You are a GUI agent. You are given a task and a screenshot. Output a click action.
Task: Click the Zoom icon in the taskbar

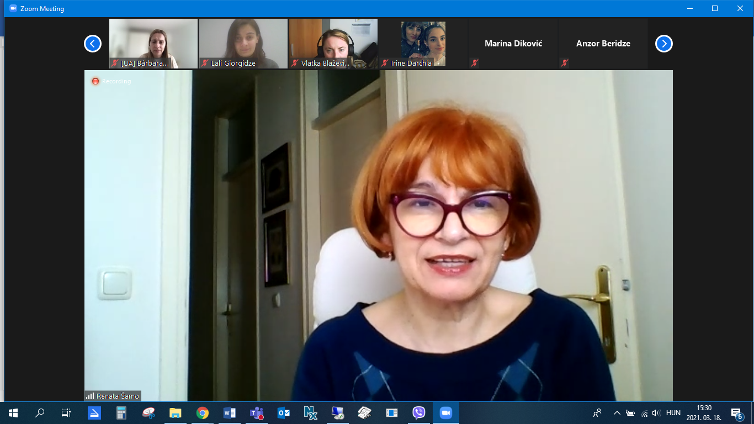click(x=445, y=413)
